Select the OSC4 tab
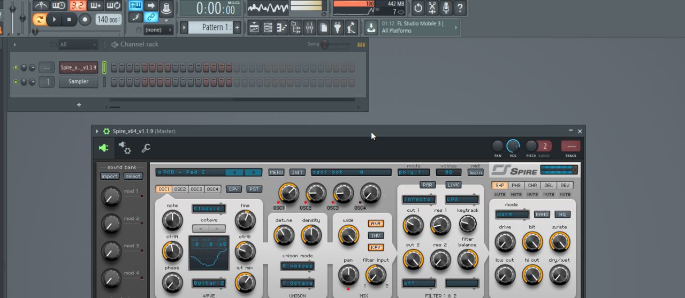This screenshot has width=685, height=298. coord(213,189)
